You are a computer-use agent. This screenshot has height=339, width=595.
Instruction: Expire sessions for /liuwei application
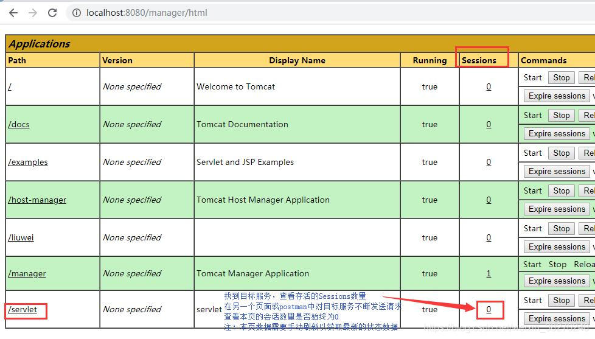coord(557,246)
